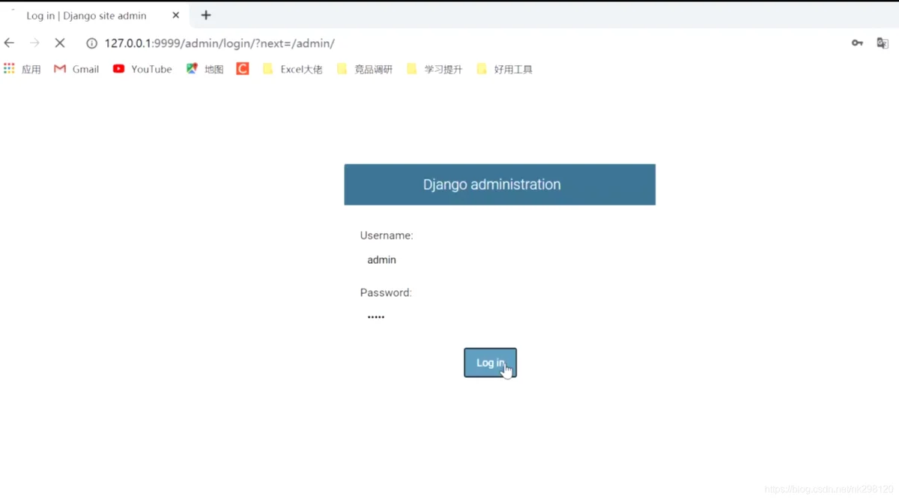The height and width of the screenshot is (500, 899).
Task: Click the Django administration header
Action: tap(500, 184)
